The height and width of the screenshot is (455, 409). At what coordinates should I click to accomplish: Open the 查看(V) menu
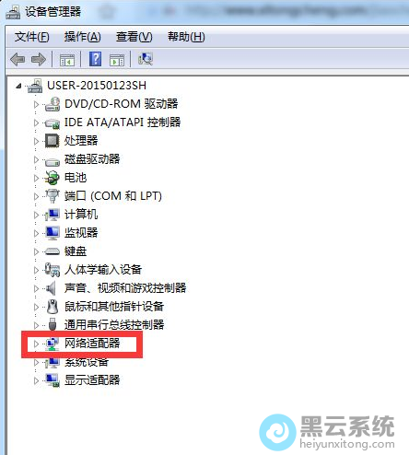(134, 37)
